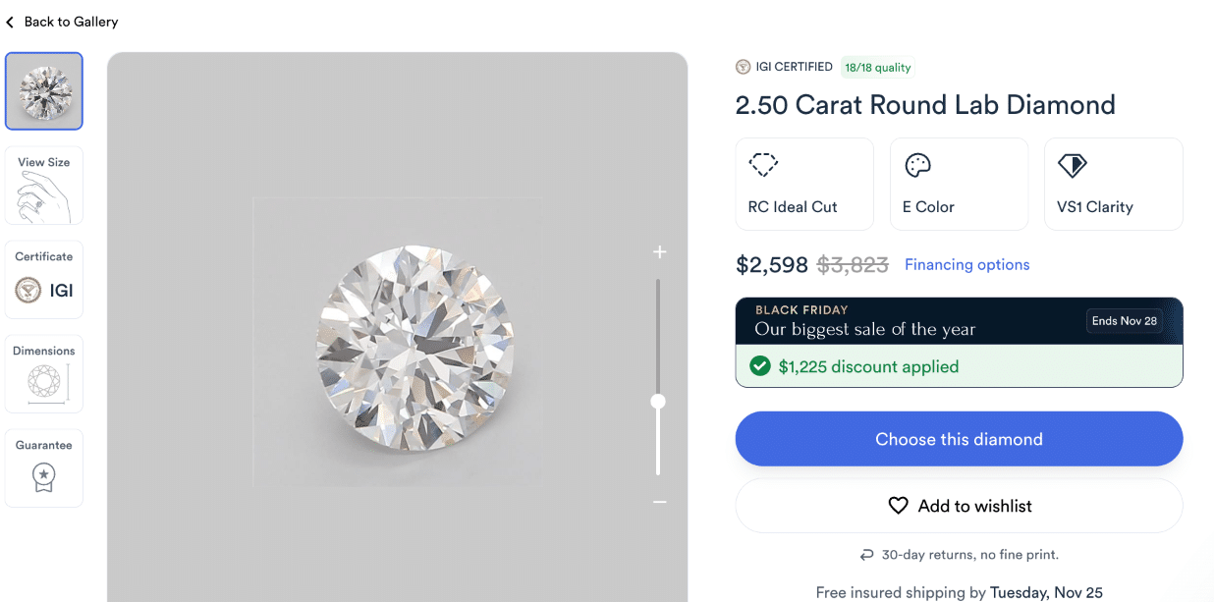Click the IGI Certified badge icon
The image size is (1214, 602).
point(743,67)
